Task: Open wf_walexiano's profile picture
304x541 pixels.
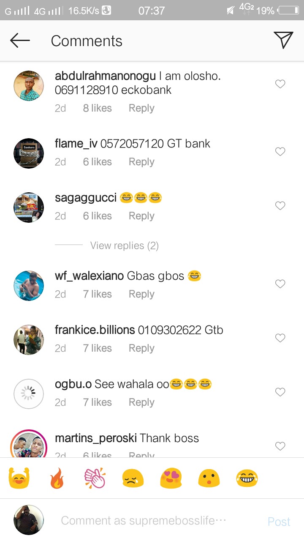Action: 29,286
